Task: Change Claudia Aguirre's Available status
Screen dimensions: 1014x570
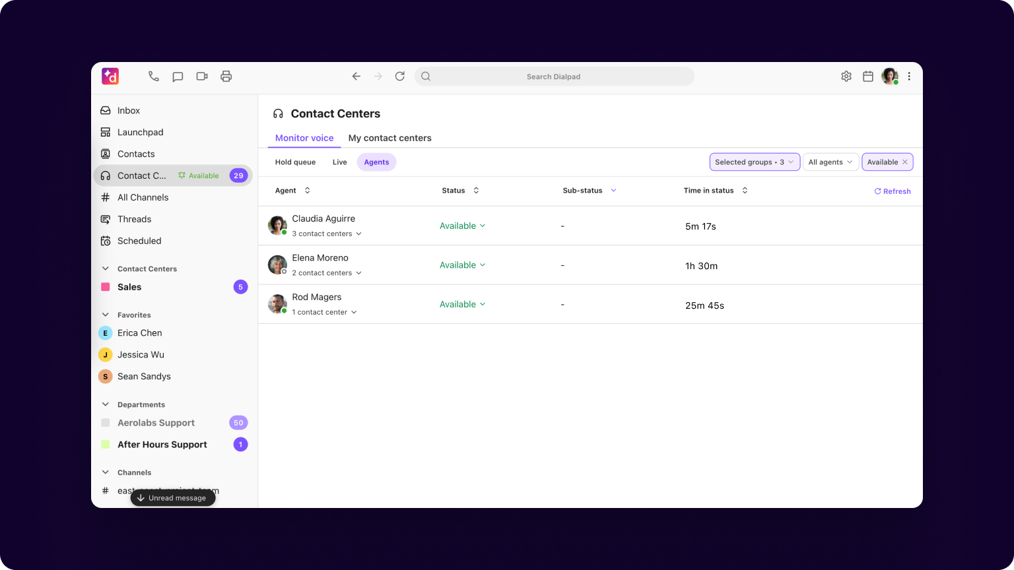Action: click(x=463, y=226)
